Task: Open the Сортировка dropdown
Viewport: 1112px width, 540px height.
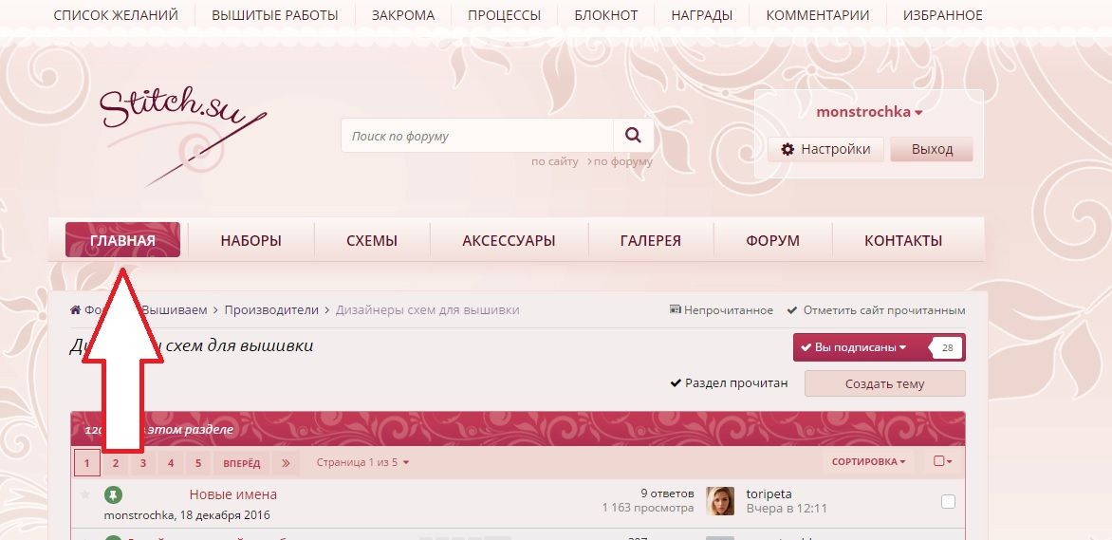Action: pos(867,462)
